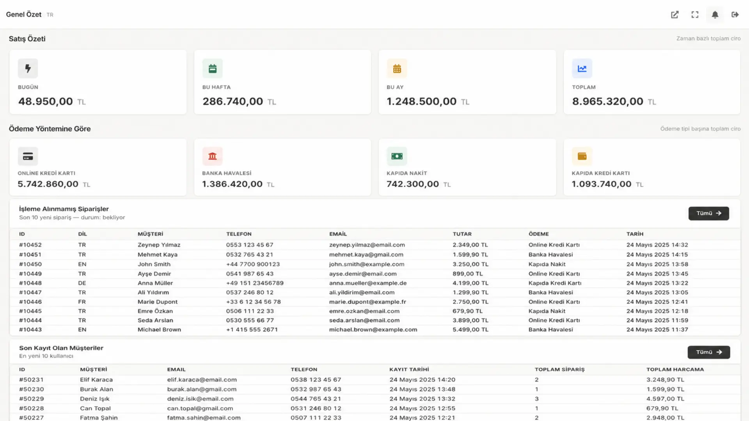
Task: Click email deniz.isik@email.com
Action: pyautogui.click(x=201, y=399)
